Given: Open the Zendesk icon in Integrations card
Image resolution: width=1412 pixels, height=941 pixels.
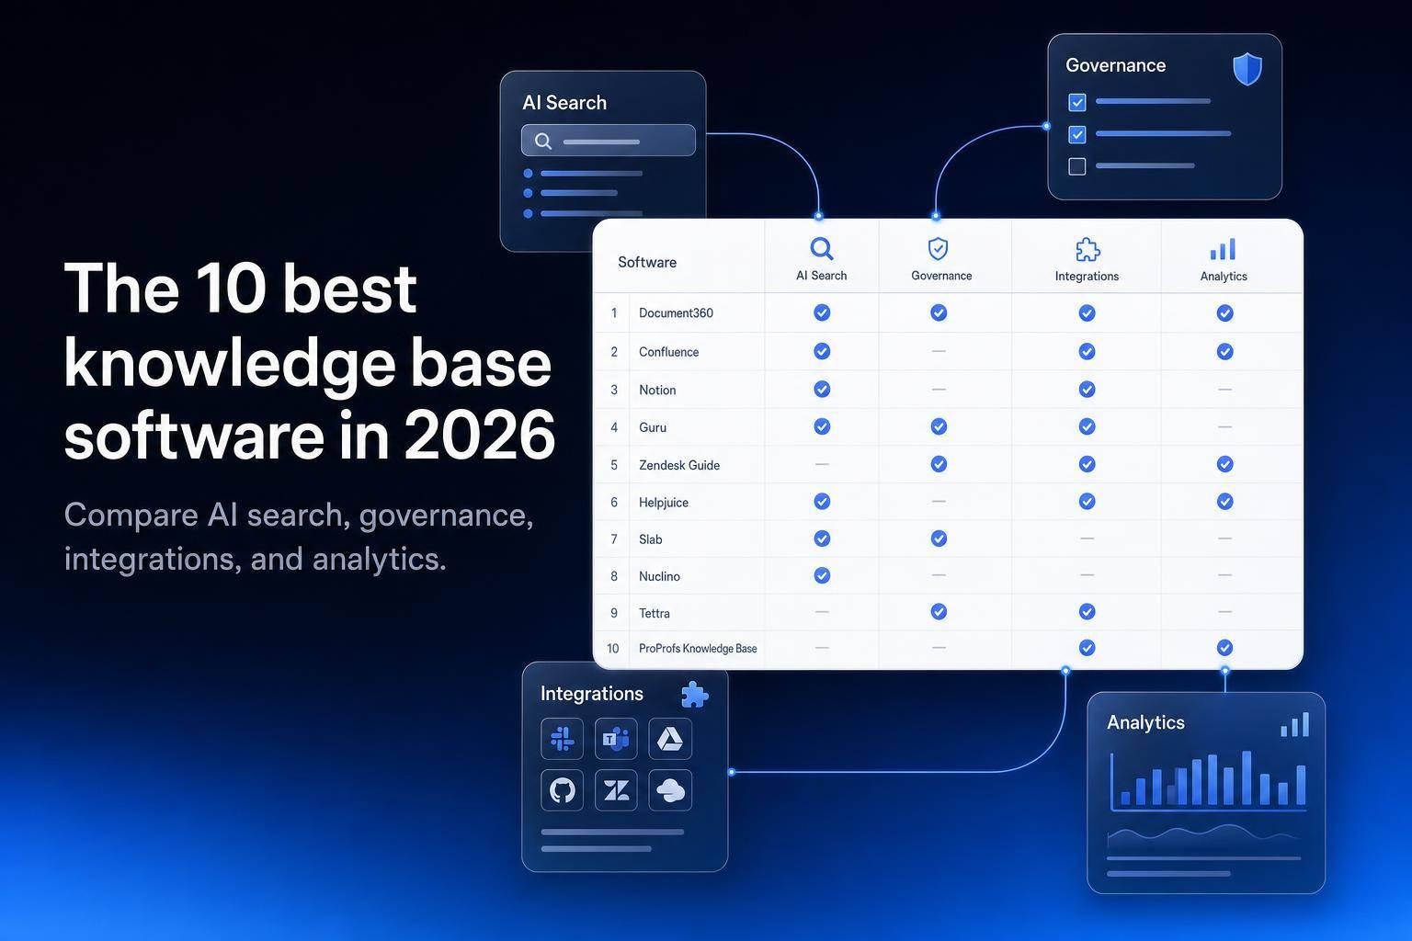Looking at the screenshot, I should coord(616,790).
